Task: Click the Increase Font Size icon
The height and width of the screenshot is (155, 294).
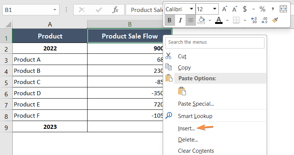Action: pyautogui.click(x=224, y=9)
